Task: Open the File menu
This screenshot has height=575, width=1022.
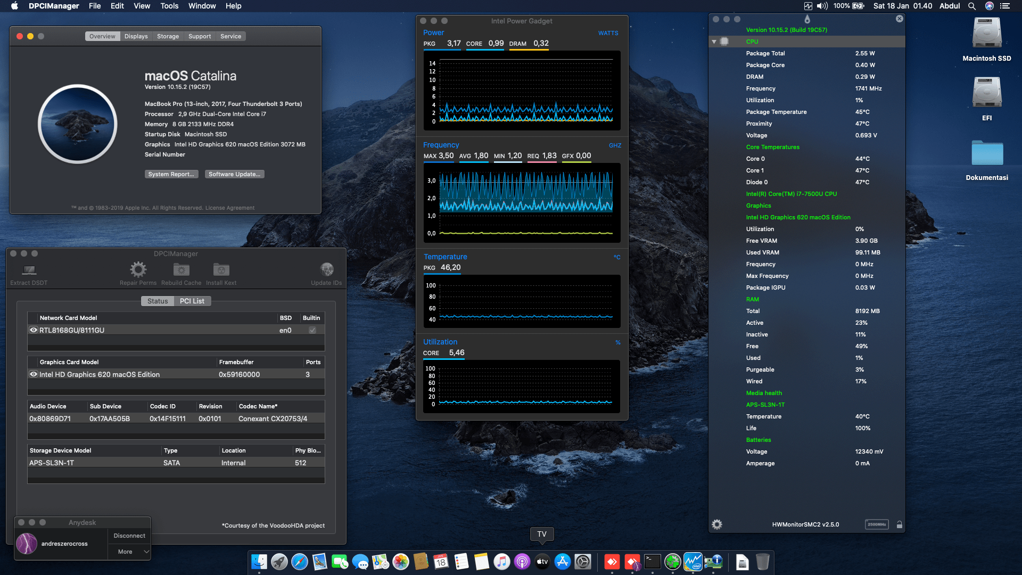Action: (x=95, y=6)
